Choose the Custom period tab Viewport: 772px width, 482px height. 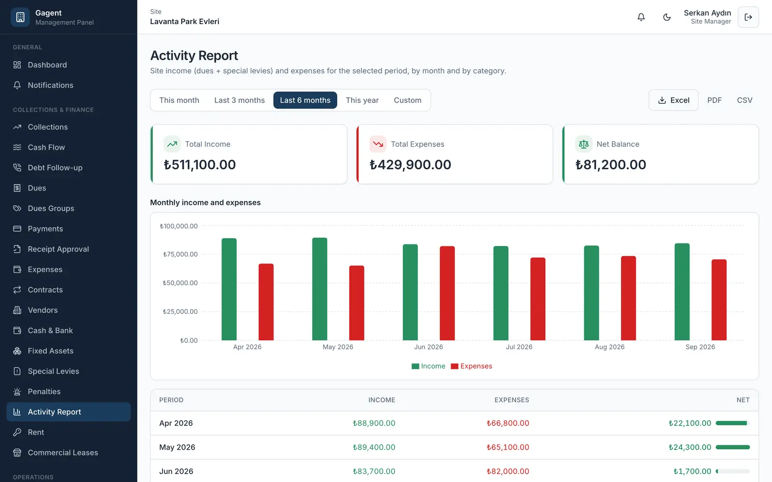pyautogui.click(x=407, y=100)
